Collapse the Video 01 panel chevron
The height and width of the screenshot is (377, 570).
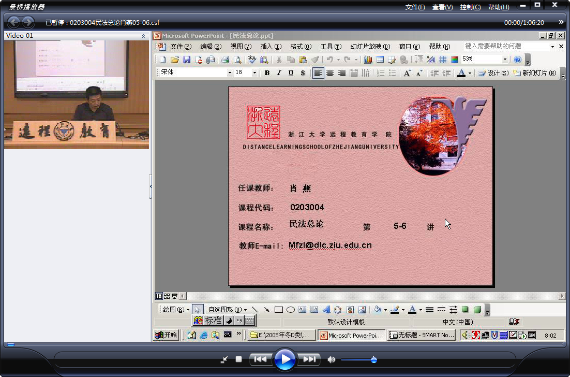tap(144, 36)
